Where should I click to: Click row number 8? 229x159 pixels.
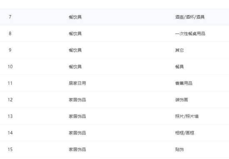(10, 34)
